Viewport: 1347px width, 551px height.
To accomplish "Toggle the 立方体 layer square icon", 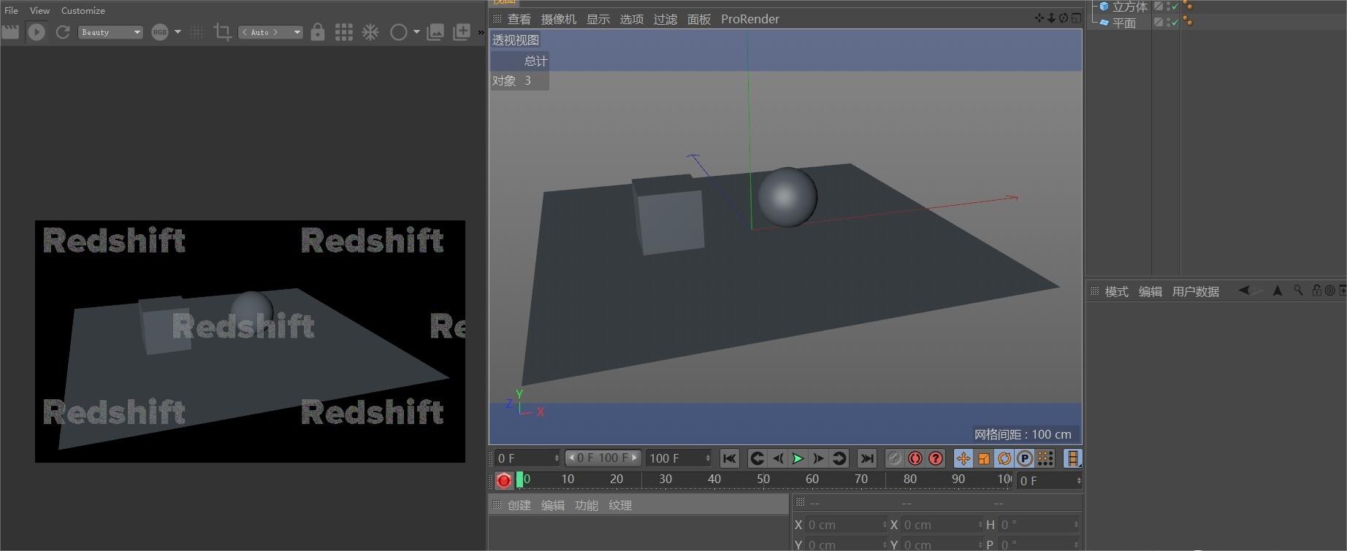I will (1158, 6).
